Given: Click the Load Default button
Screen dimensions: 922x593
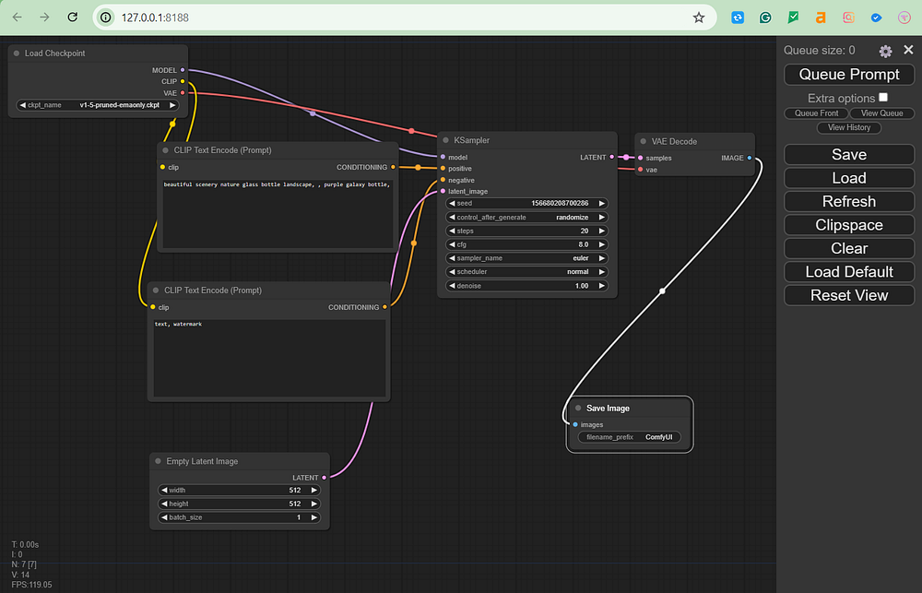Looking at the screenshot, I should (849, 272).
